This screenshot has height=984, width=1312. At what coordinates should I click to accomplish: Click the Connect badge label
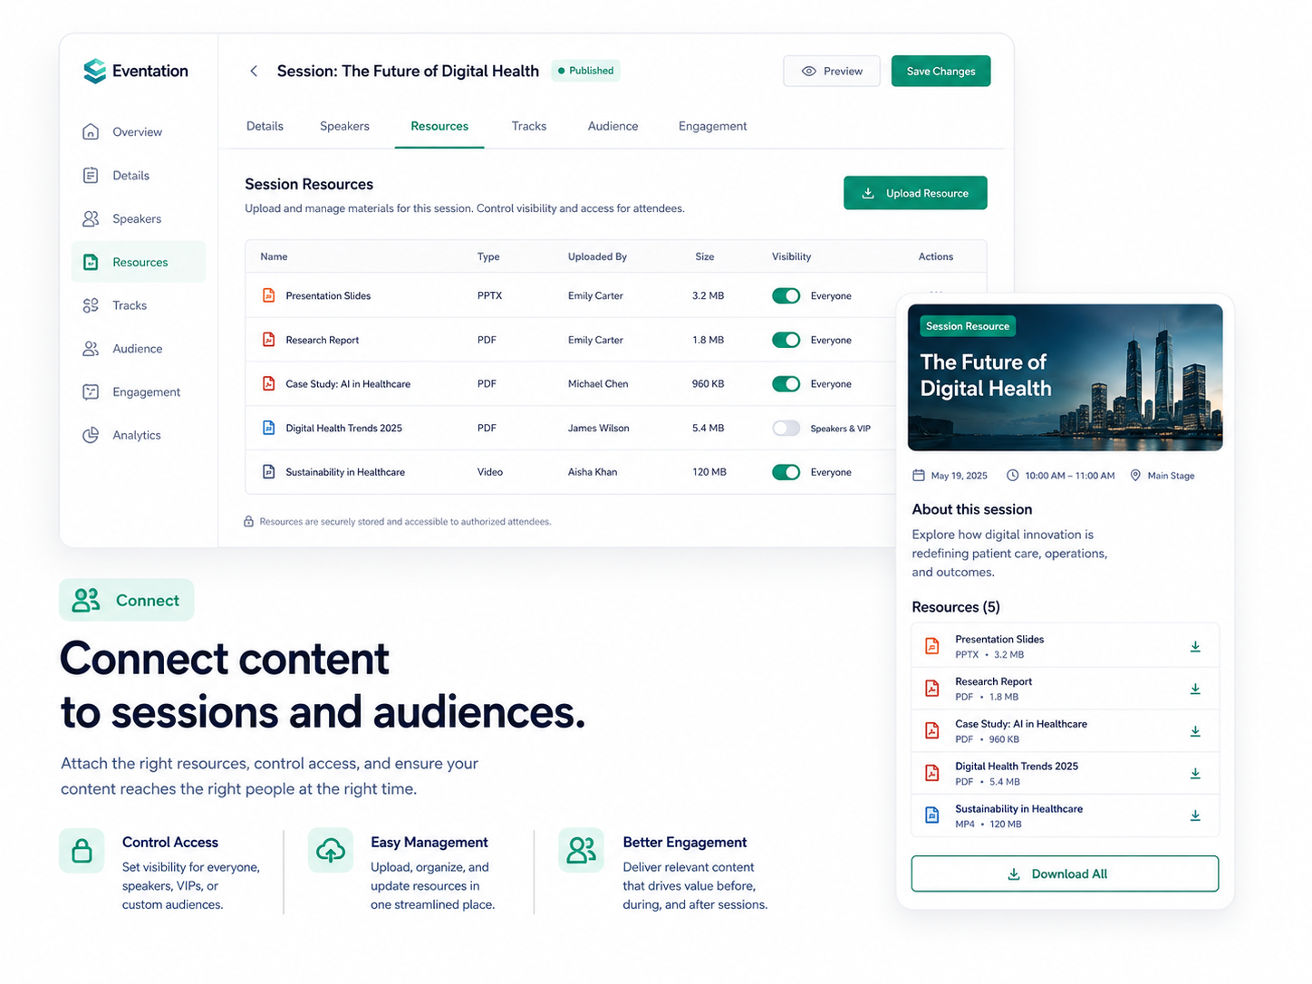[x=127, y=601]
